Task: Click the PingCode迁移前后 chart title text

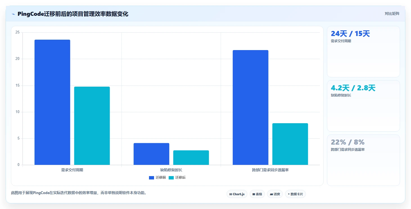Action: pyautogui.click(x=73, y=14)
